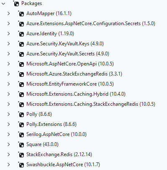Click the Packages folder icon
This screenshot has height=170, width=167.
16,3
